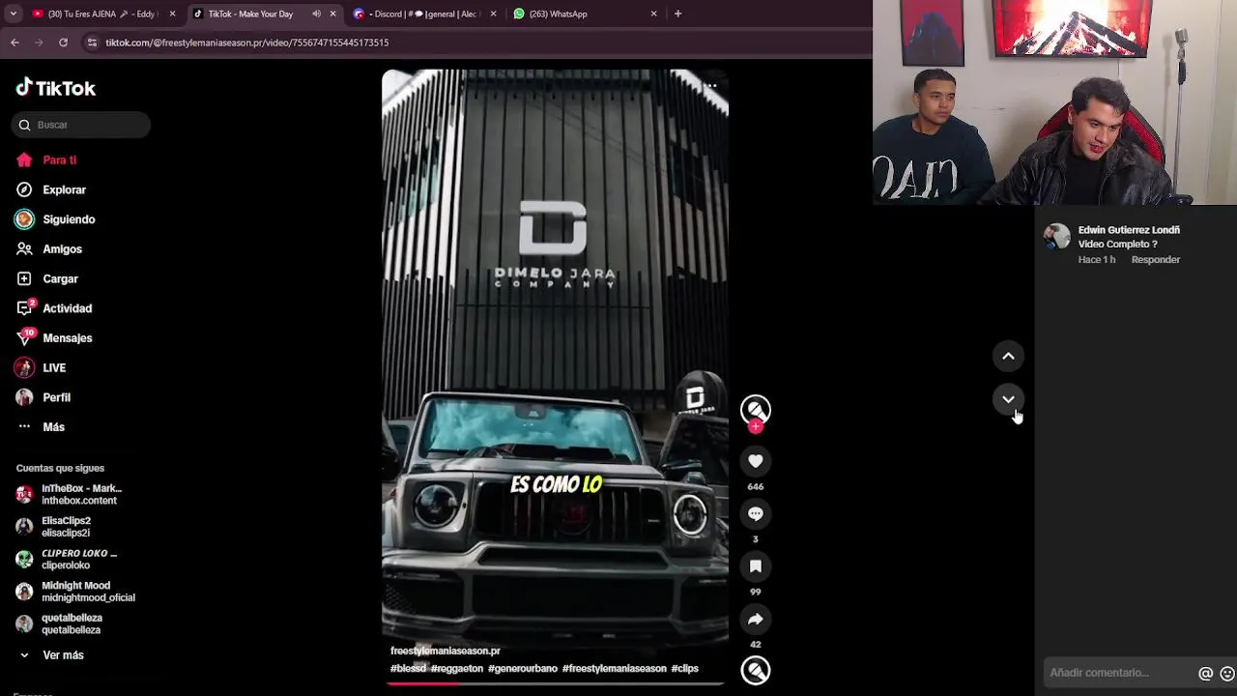Screen dimensions: 1237x696
Task: Go to Siguiendo feed
Action: click(55, 219)
